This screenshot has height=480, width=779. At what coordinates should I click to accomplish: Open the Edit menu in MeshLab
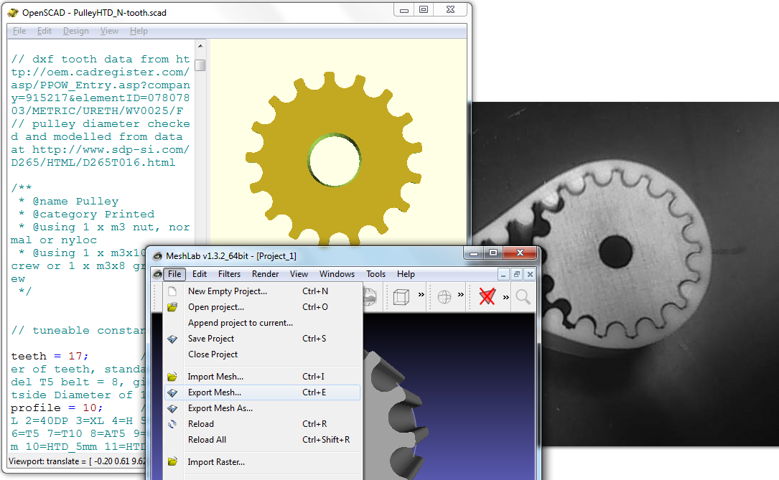[x=199, y=274]
